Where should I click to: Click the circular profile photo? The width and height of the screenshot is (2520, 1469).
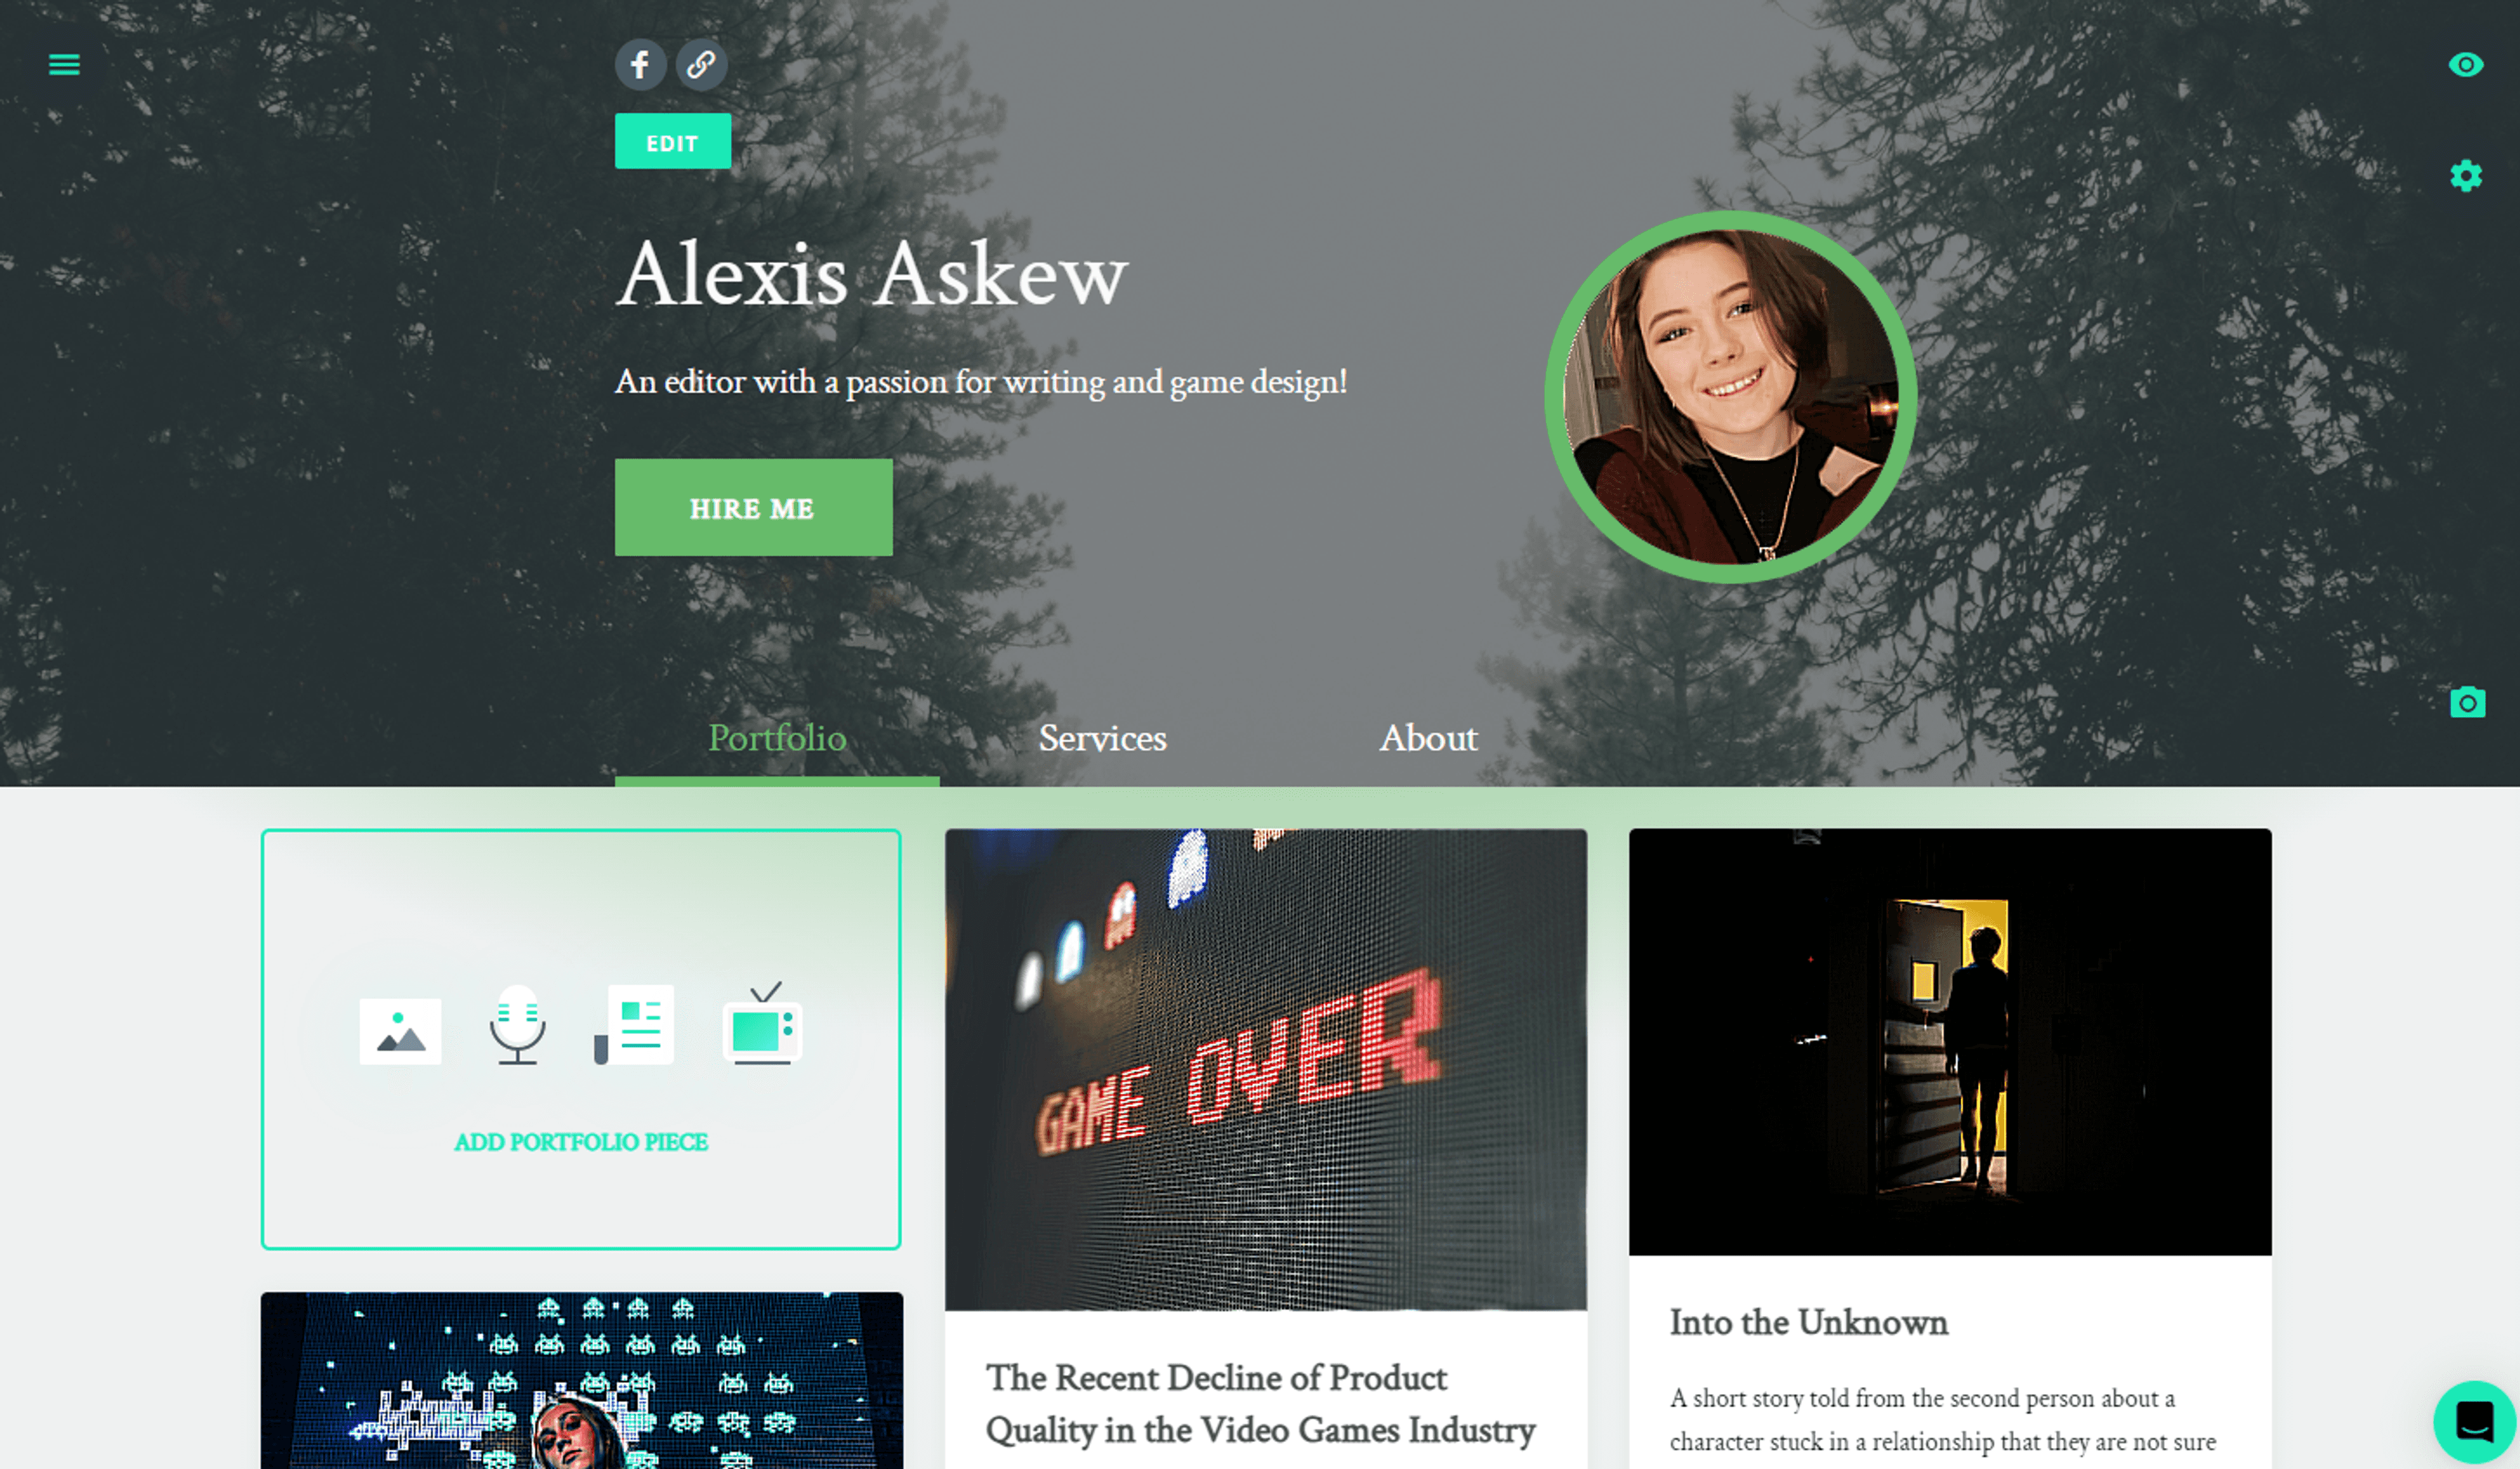pos(1730,397)
